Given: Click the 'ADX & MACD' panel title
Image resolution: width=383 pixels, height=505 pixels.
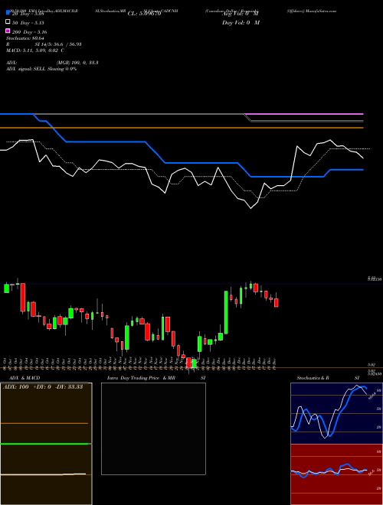Looking at the screenshot, I should [25, 378].
